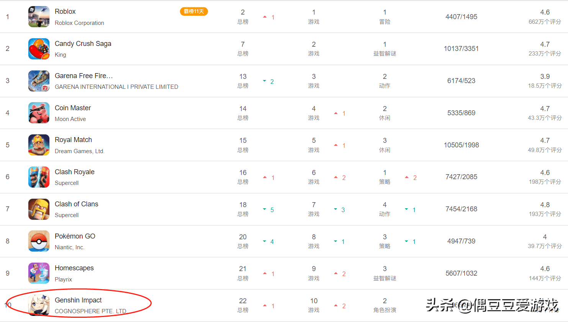Click Roblox rating 4.6 662万个评分
This screenshot has width=568, height=322.
click(x=545, y=17)
